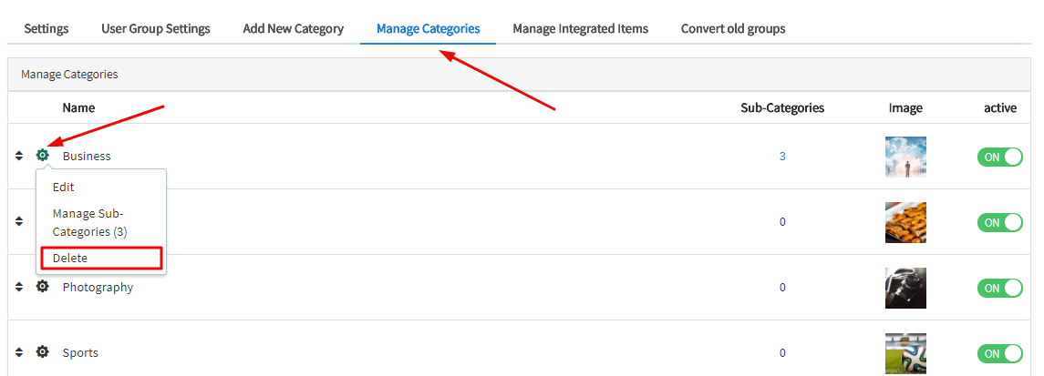This screenshot has width=1044, height=376.
Task: Go to Manage Integrated Items tab
Action: [x=580, y=28]
